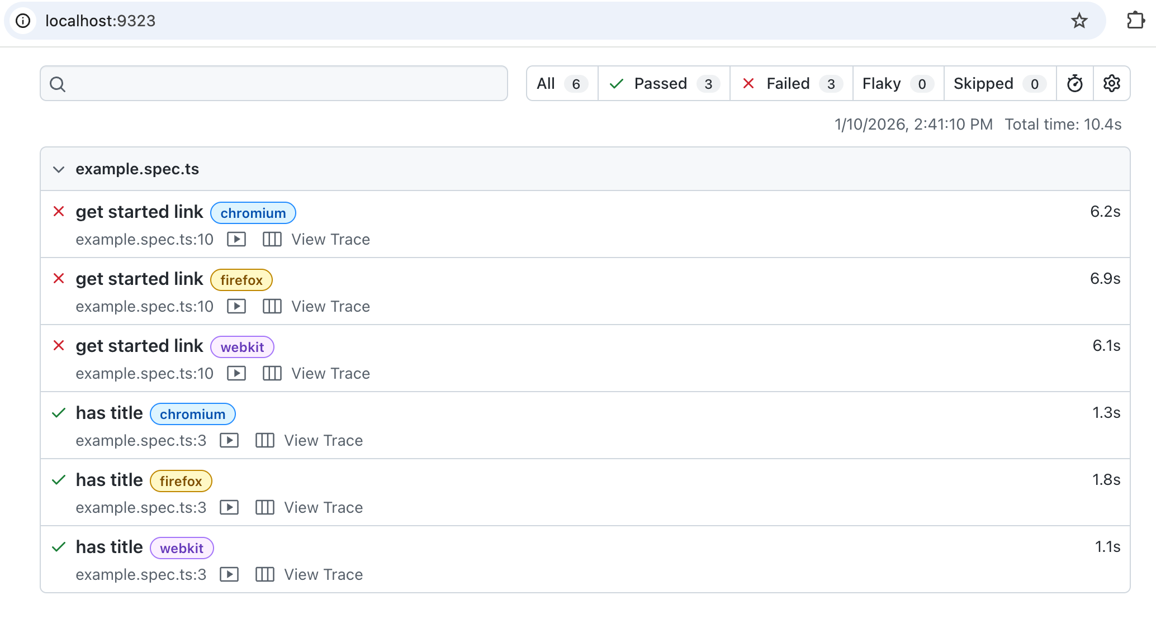Click View Trace for has title firefox

tap(324, 508)
